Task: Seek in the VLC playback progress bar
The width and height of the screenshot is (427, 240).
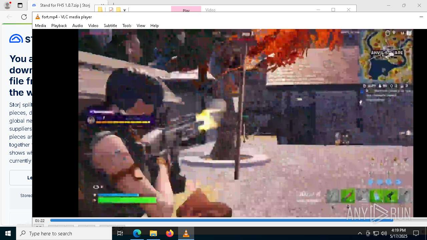Action: 238,220
